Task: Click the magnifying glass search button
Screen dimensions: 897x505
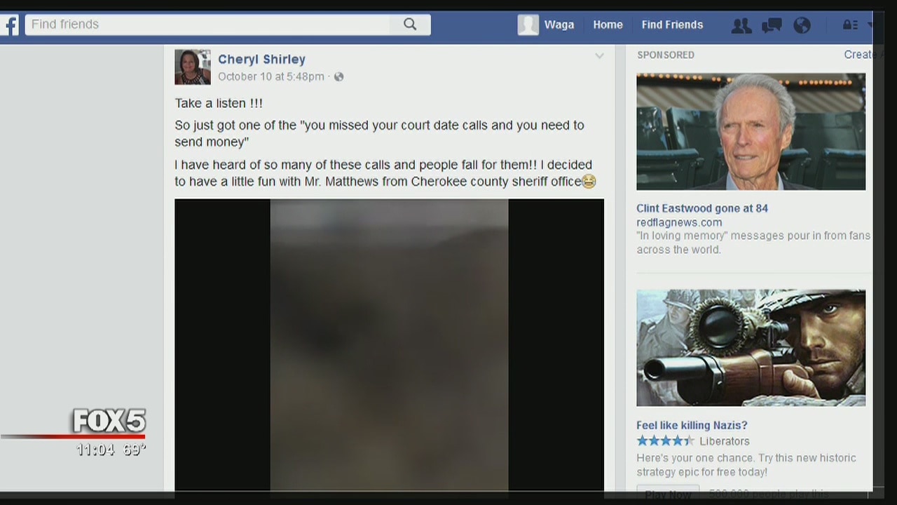Action: pyautogui.click(x=410, y=25)
